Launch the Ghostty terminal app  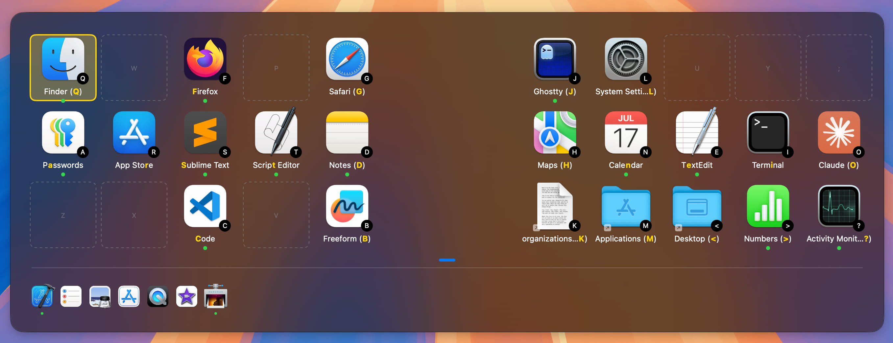pyautogui.click(x=554, y=59)
